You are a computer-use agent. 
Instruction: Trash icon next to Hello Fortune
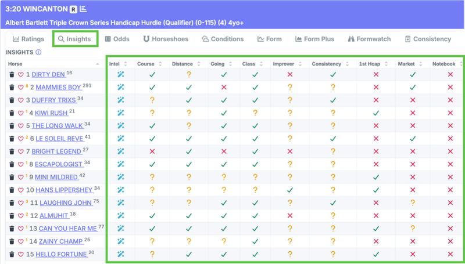[x=12, y=254]
